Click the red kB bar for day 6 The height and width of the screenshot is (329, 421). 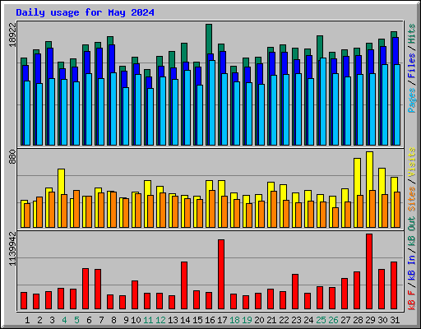pos(86,289)
